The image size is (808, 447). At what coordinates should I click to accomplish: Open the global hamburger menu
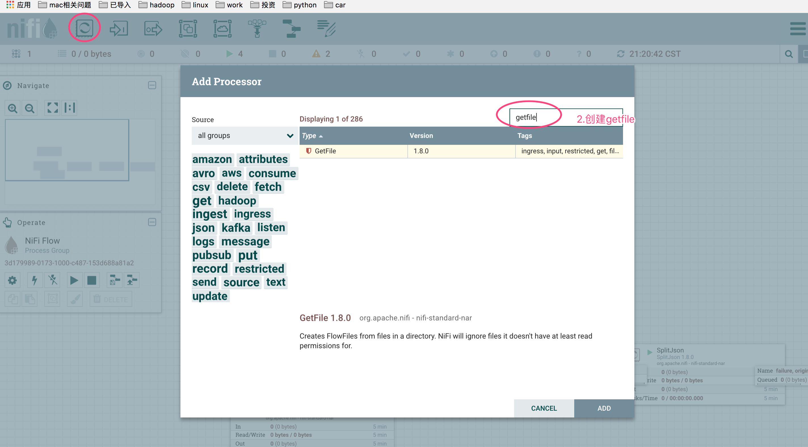(x=797, y=29)
